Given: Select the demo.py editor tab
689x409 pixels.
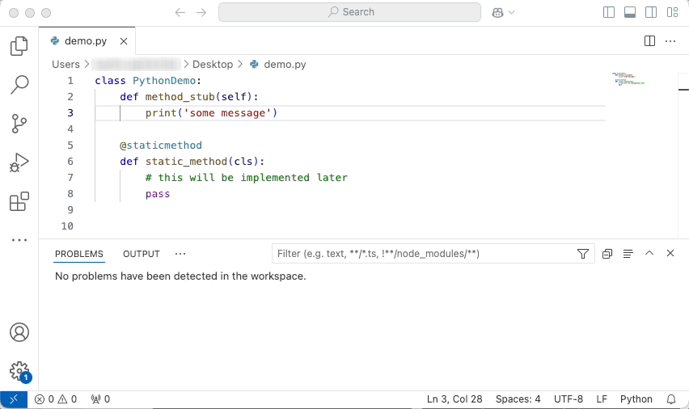Looking at the screenshot, I should pos(85,41).
